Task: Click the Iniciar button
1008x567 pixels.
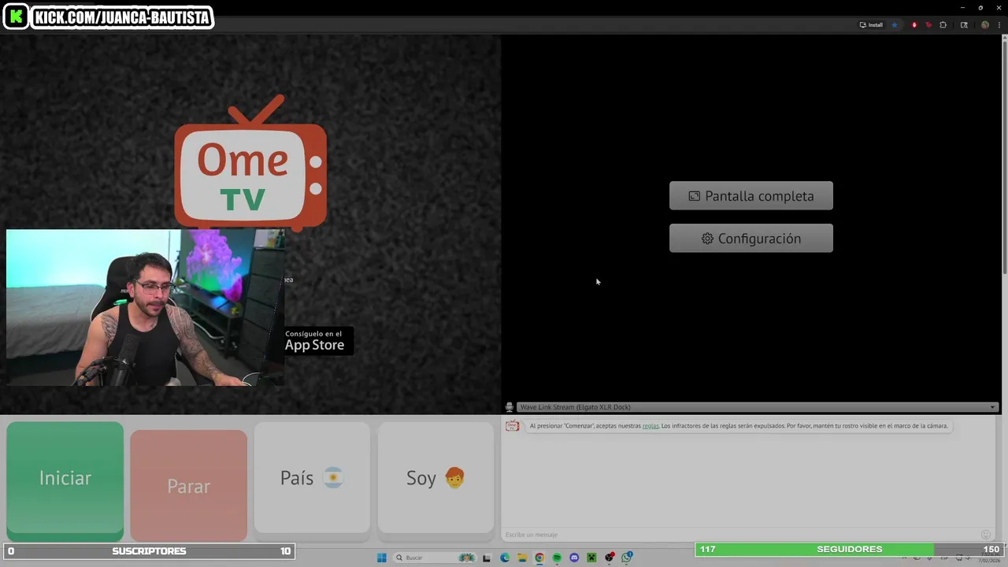Action: click(65, 478)
